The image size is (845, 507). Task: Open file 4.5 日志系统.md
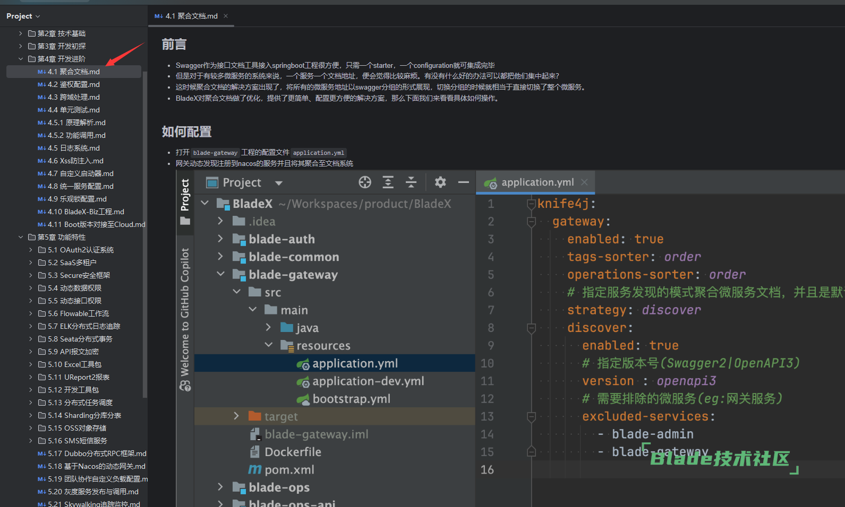74,148
